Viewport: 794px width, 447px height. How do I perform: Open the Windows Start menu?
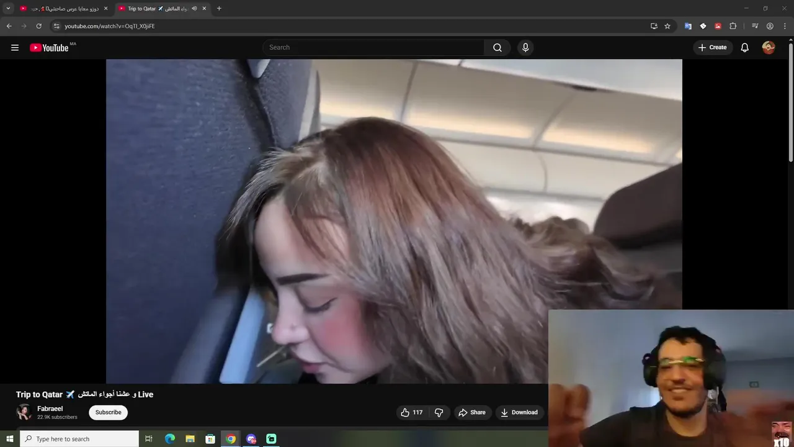click(x=9, y=439)
